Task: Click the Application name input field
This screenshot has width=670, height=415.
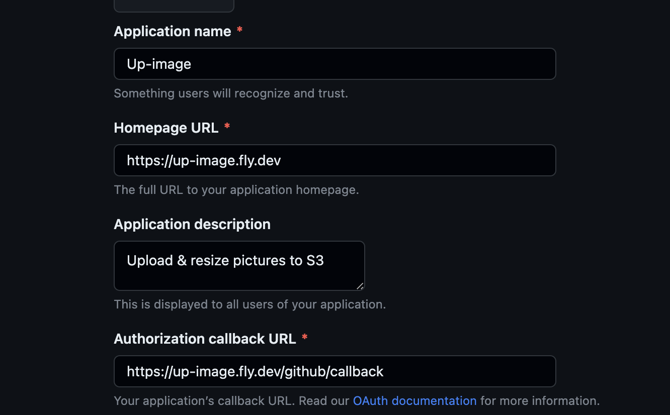Action: 334,64
